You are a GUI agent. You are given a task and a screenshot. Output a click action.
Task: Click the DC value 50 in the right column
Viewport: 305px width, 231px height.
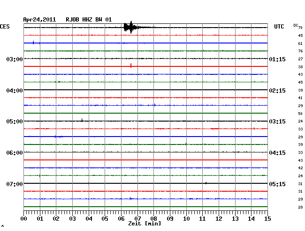pyautogui.click(x=300, y=114)
